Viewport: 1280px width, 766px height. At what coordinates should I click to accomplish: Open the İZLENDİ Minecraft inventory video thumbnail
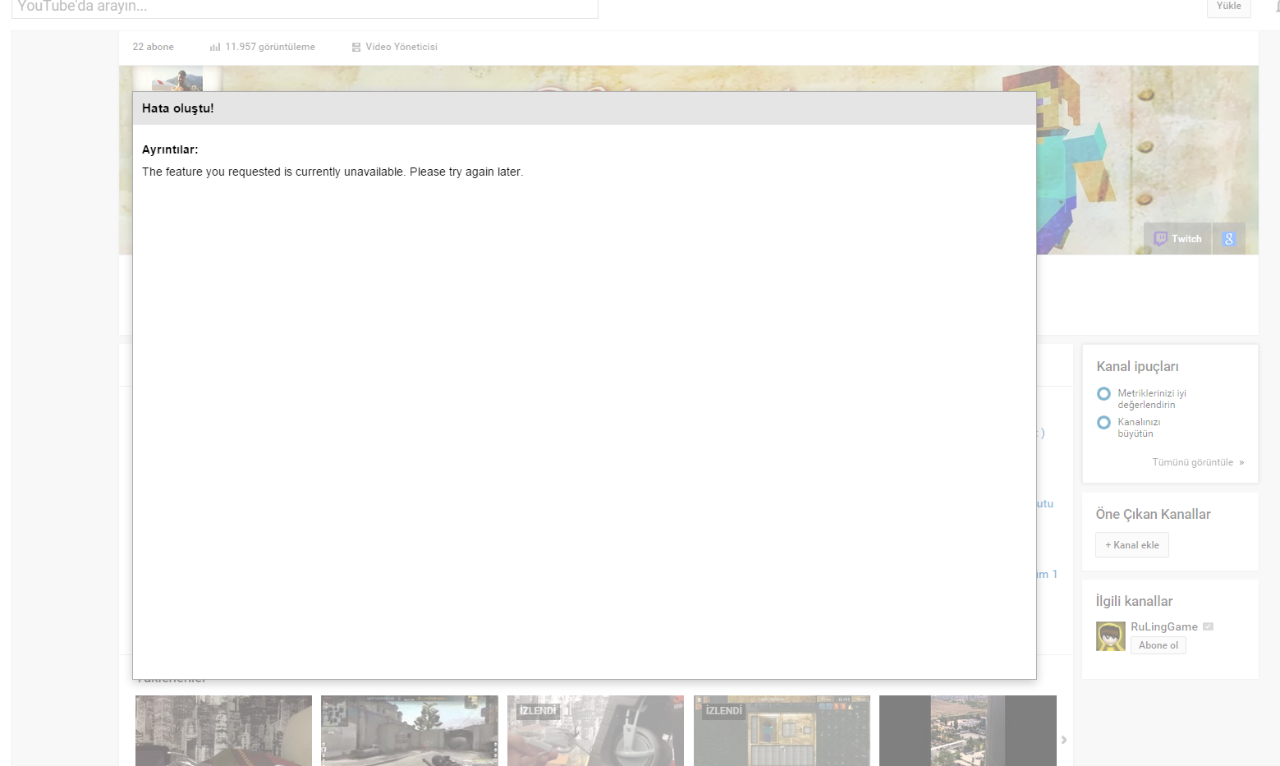click(x=781, y=730)
